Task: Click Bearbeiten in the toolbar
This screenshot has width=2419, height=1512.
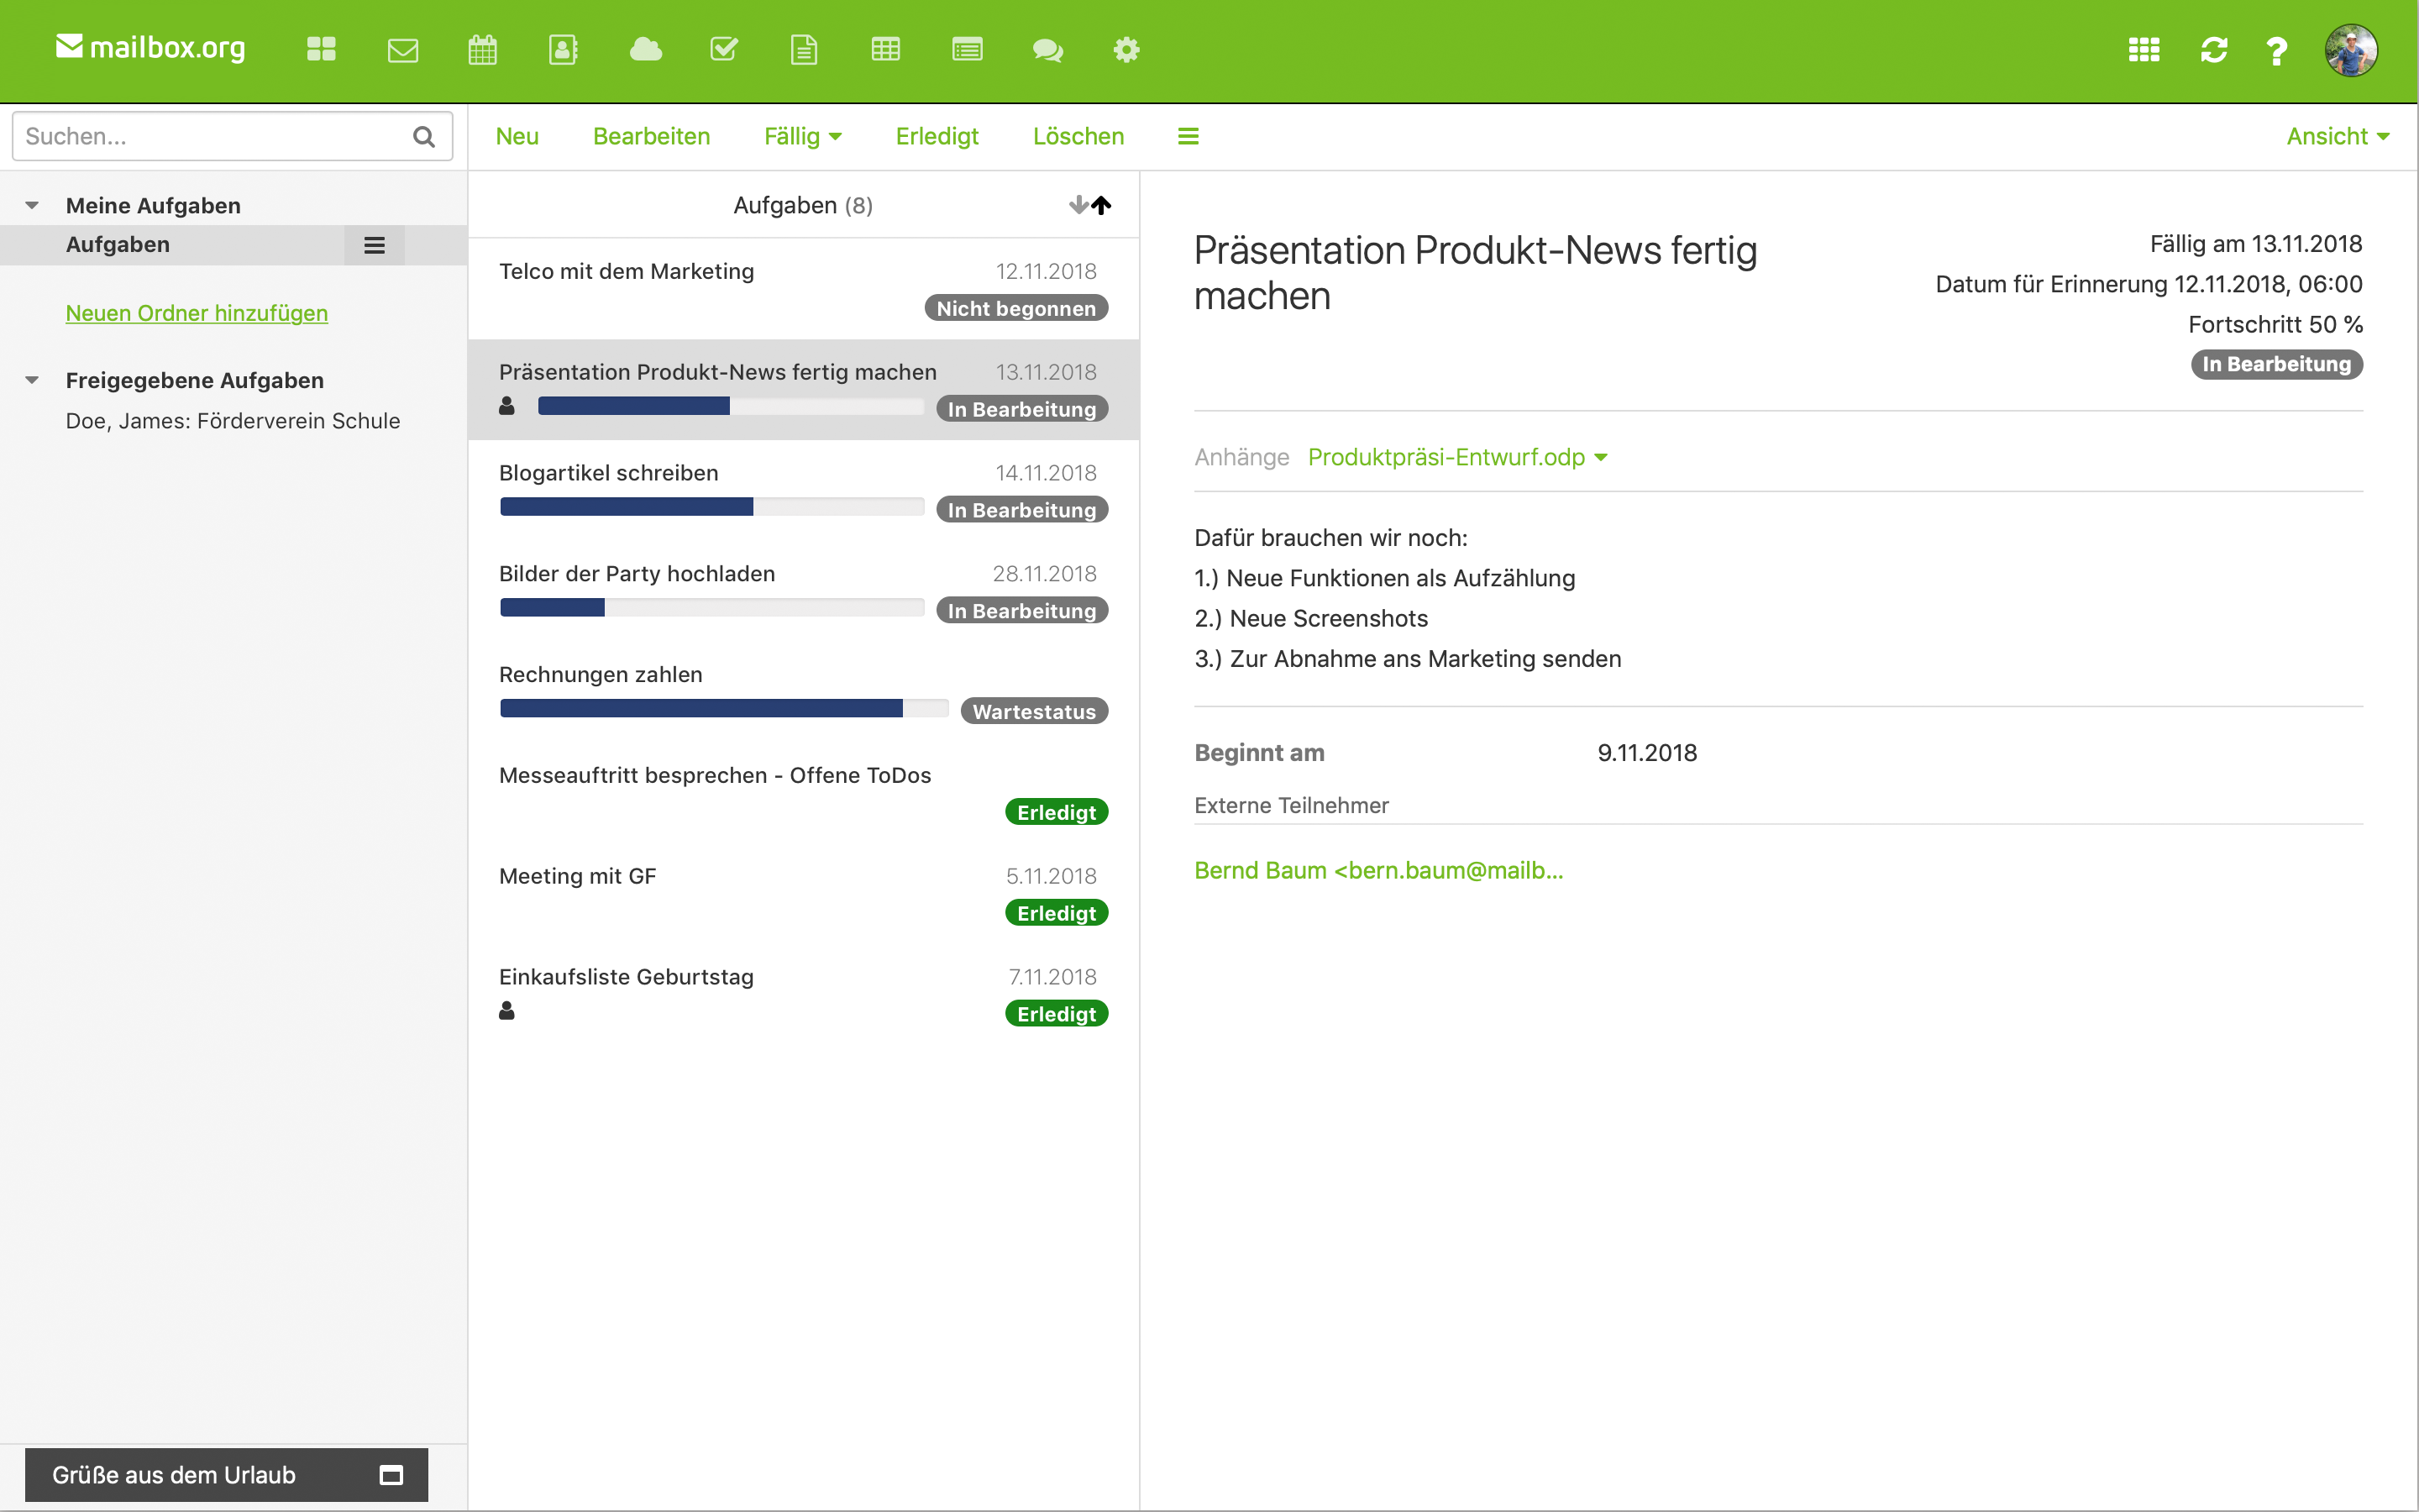Action: (x=652, y=136)
